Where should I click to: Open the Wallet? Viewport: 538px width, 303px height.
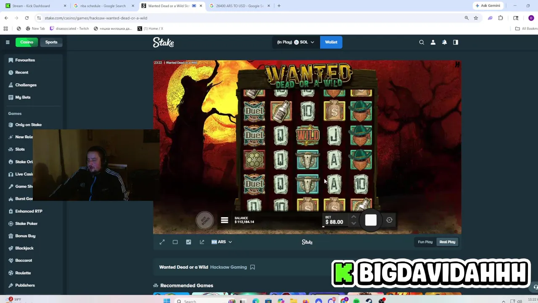[331, 42]
